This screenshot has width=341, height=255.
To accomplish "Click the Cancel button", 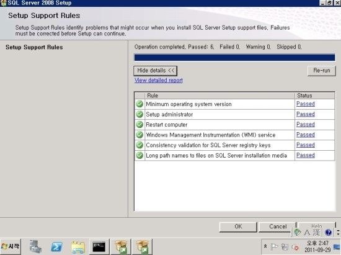I will click(278, 226).
